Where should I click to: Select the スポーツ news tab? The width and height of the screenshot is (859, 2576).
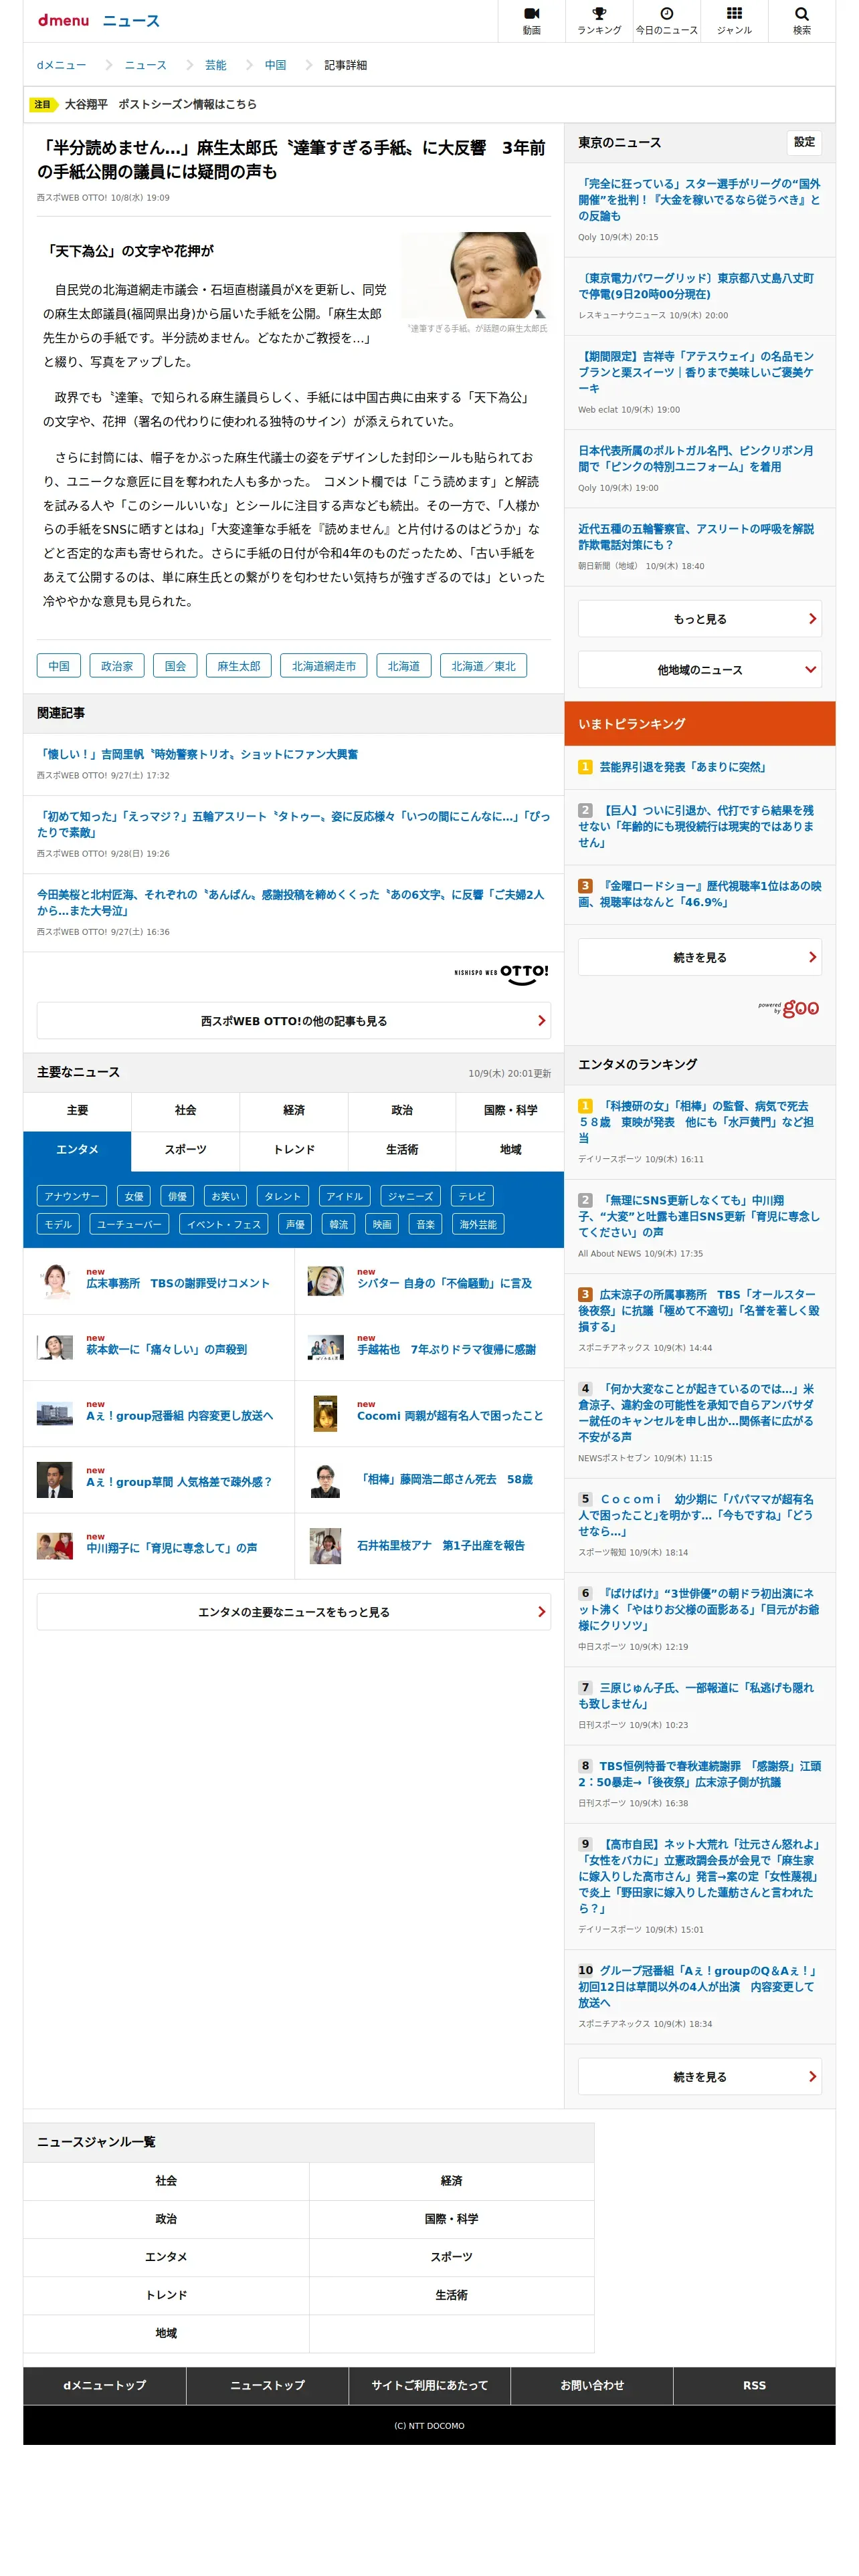pos(185,1149)
